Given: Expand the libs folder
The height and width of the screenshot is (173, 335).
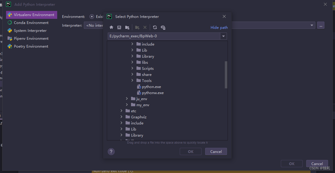Looking at the screenshot, I should [132, 62].
